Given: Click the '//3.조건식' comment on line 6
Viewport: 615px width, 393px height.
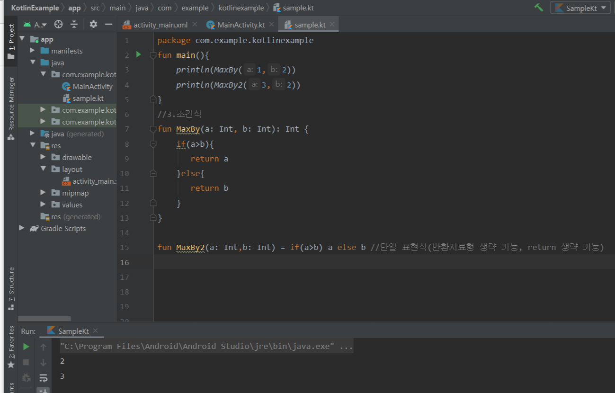Looking at the screenshot, I should [179, 114].
